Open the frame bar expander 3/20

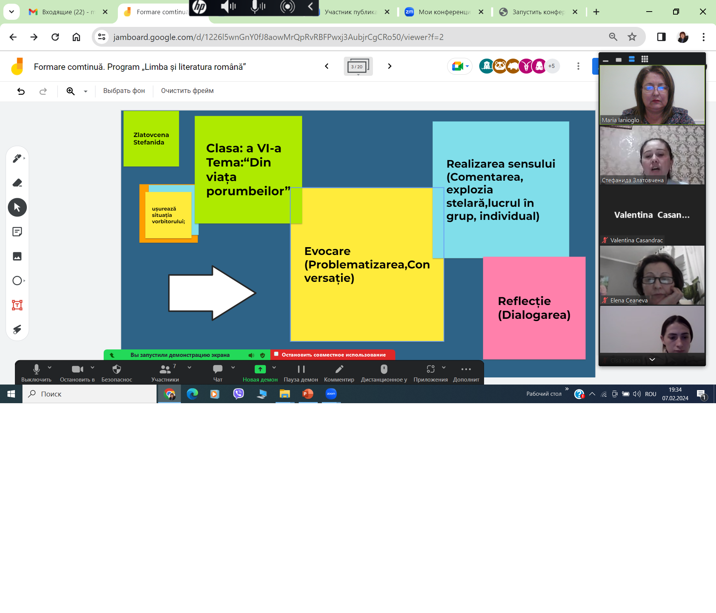tap(358, 67)
